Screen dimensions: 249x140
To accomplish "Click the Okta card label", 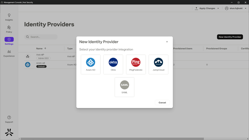I will pyautogui.click(x=113, y=70).
